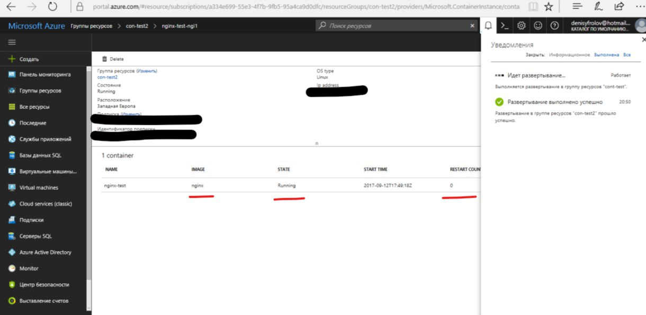Go back with the browser back arrow
This screenshot has width=646, height=315.
click(10, 7)
